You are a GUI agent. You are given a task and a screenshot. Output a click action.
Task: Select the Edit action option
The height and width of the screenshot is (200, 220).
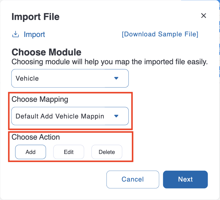pyautogui.click(x=69, y=152)
